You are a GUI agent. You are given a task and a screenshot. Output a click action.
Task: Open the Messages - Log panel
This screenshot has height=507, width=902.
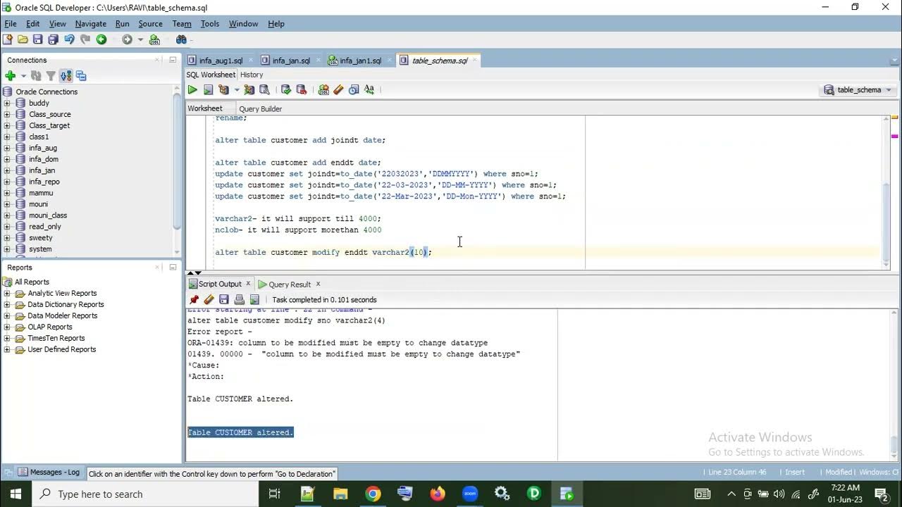[x=49, y=472]
